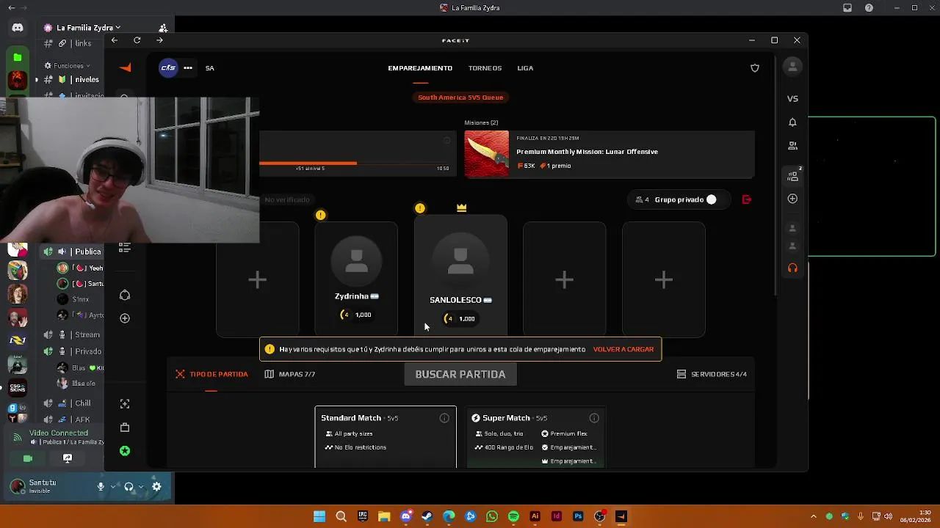940x528 pixels.
Task: Open Zydrinha's player card
Action: (x=356, y=279)
